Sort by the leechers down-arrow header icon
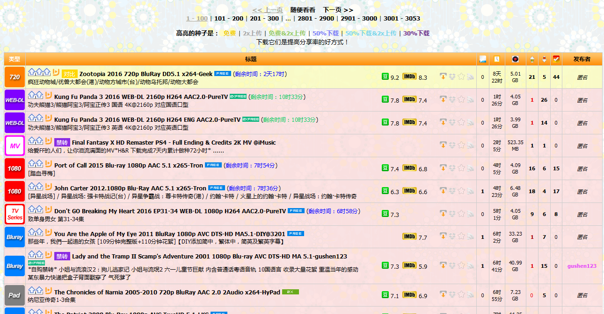This screenshot has width=604, height=314. pyautogui.click(x=544, y=59)
